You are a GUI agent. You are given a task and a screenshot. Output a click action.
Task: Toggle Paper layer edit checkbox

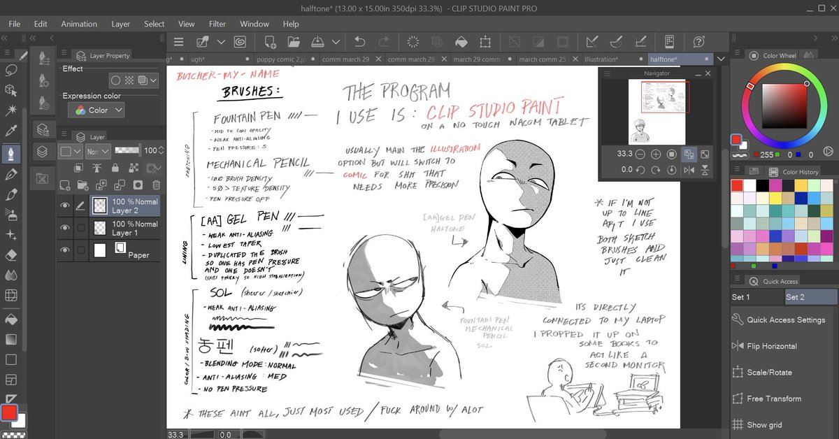(81, 250)
